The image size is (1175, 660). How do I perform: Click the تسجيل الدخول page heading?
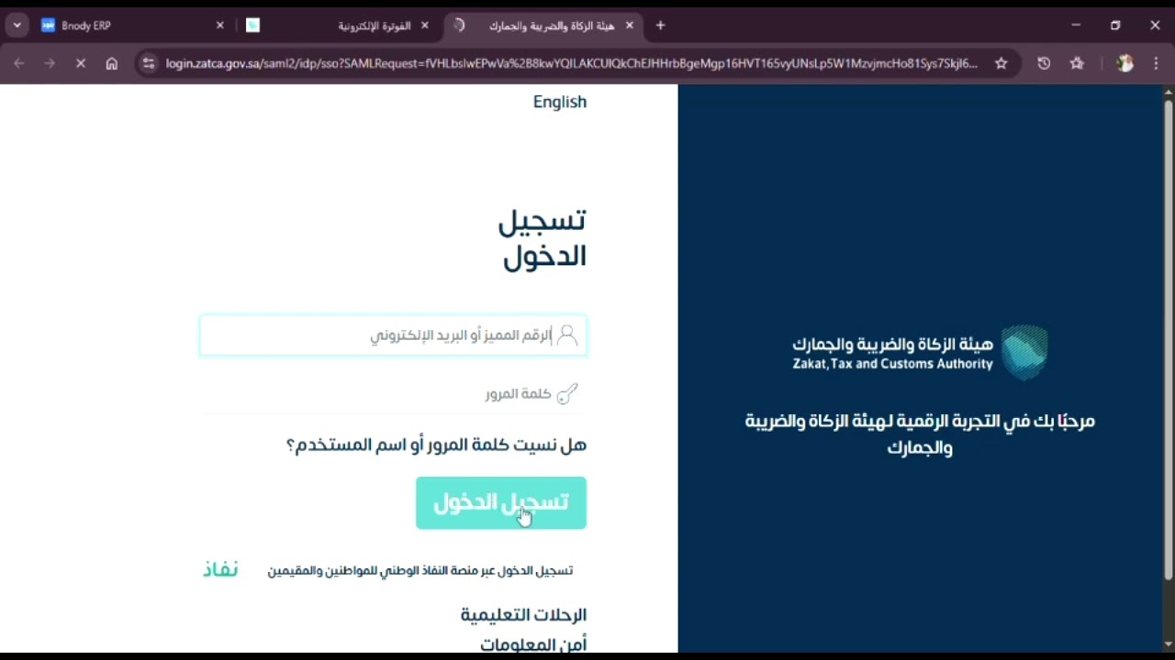coord(543,238)
